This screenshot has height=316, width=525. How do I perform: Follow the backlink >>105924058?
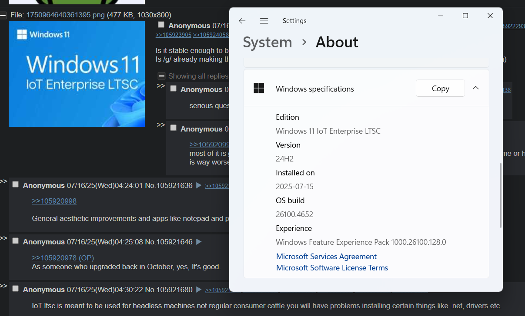click(x=211, y=35)
